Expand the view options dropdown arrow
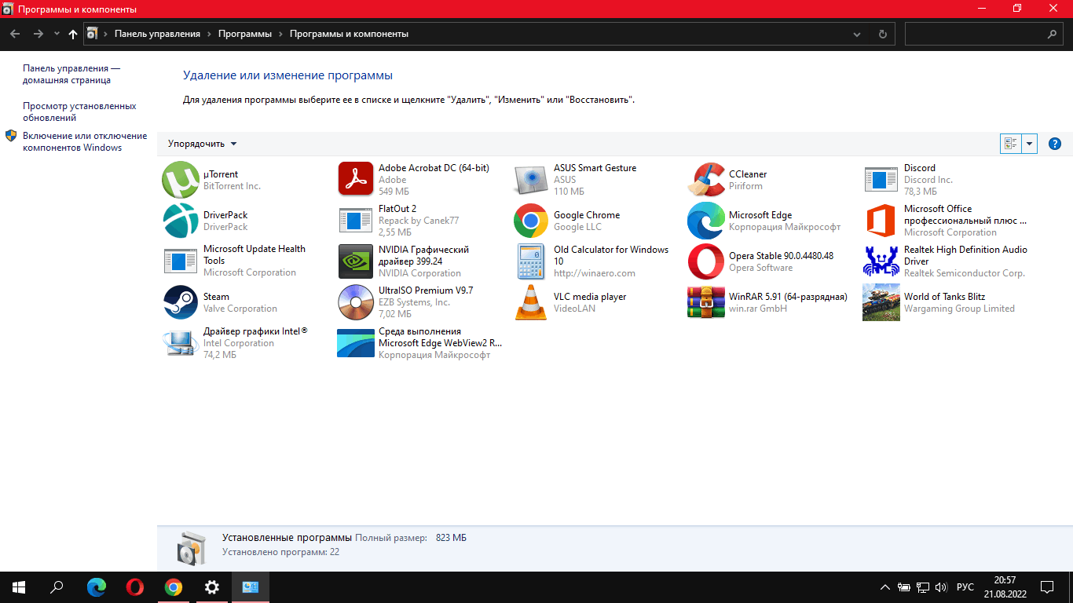 pyautogui.click(x=1030, y=144)
